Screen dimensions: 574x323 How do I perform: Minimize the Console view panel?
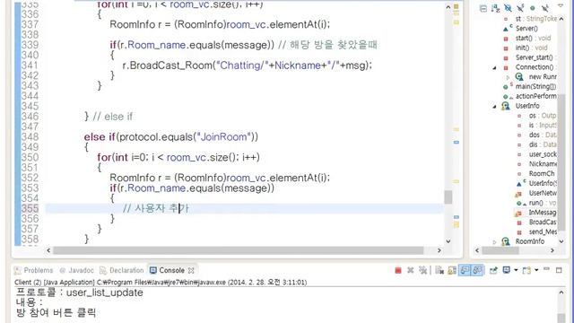tap(546, 269)
